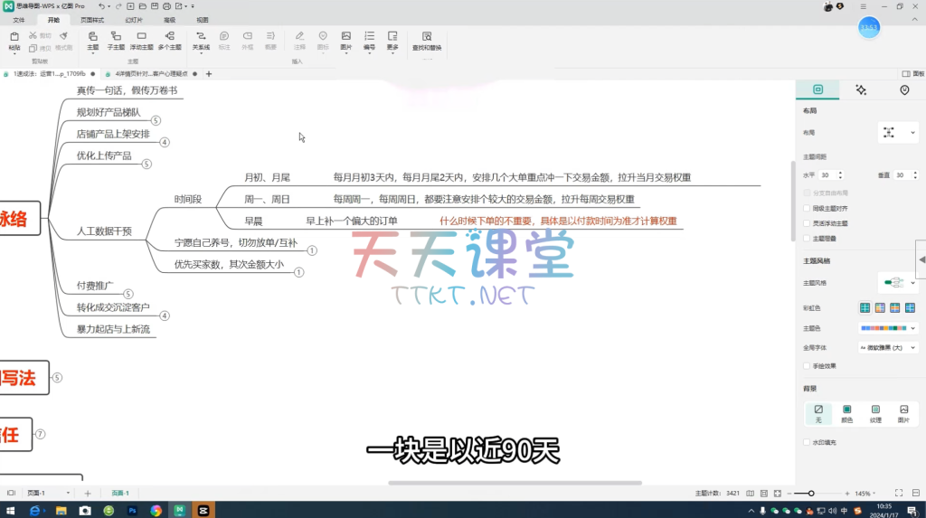Enable 同级主题对齐 checkbox
Image resolution: width=926 pixels, height=518 pixels.
point(807,208)
